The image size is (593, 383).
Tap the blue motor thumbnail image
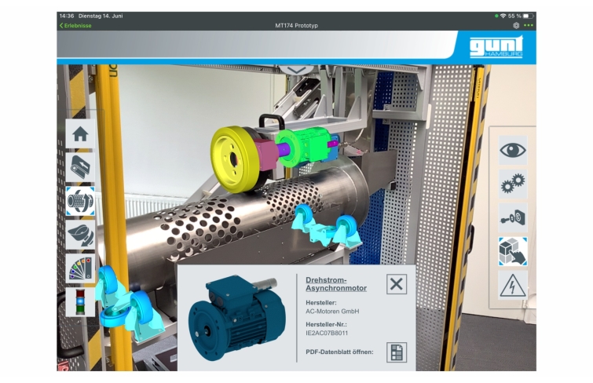[237, 318]
